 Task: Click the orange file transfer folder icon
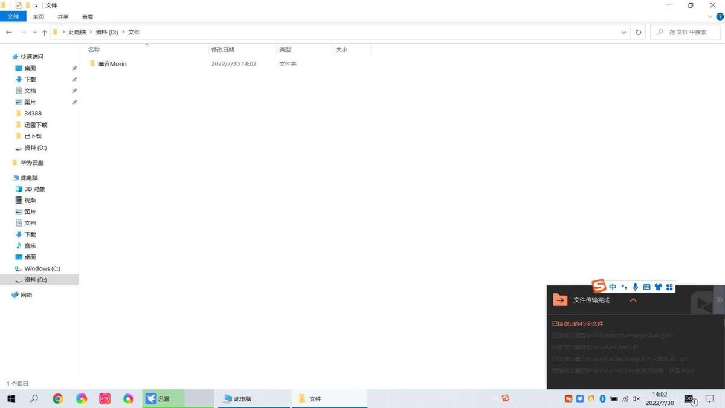click(560, 300)
